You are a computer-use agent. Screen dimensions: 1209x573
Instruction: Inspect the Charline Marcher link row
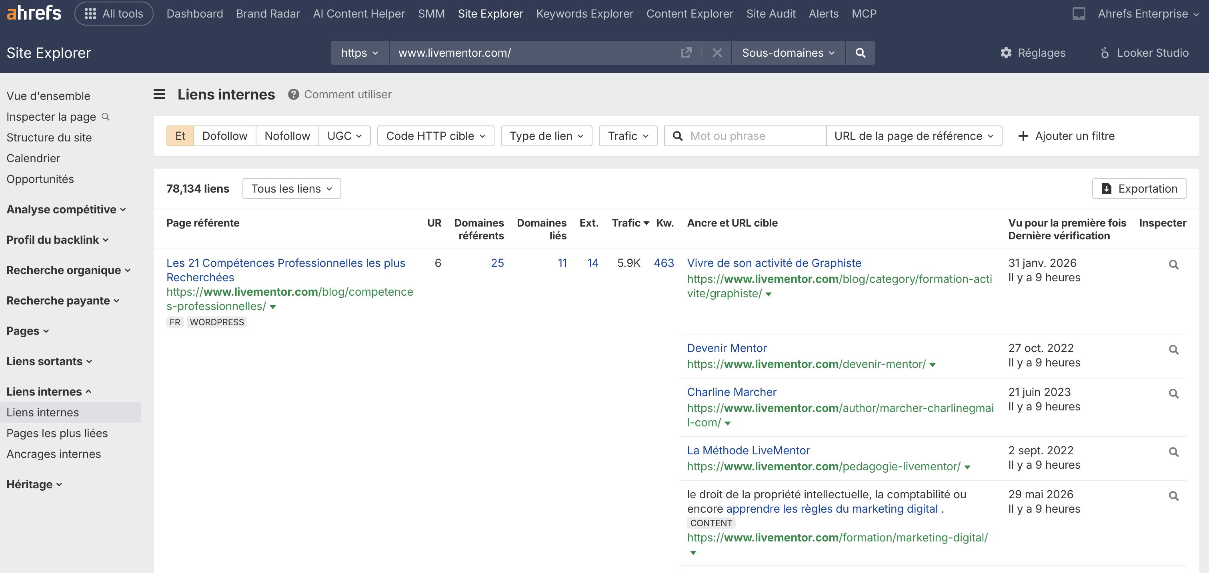pos(1173,394)
